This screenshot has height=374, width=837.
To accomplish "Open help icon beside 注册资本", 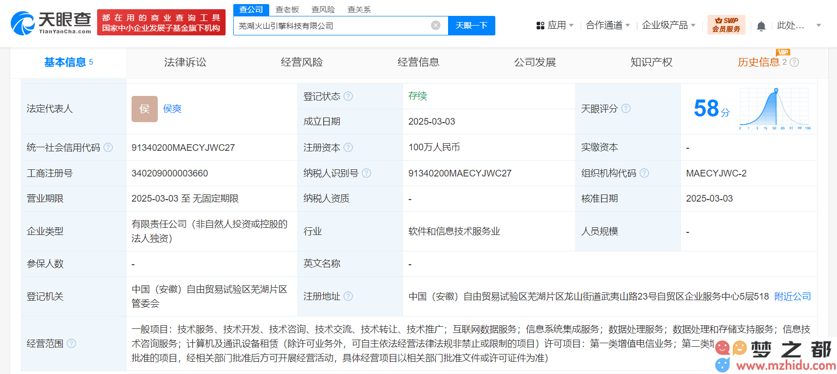I will click(348, 147).
